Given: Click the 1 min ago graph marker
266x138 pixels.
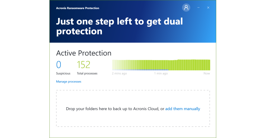Looking at the screenshot, I should tap(161, 73).
